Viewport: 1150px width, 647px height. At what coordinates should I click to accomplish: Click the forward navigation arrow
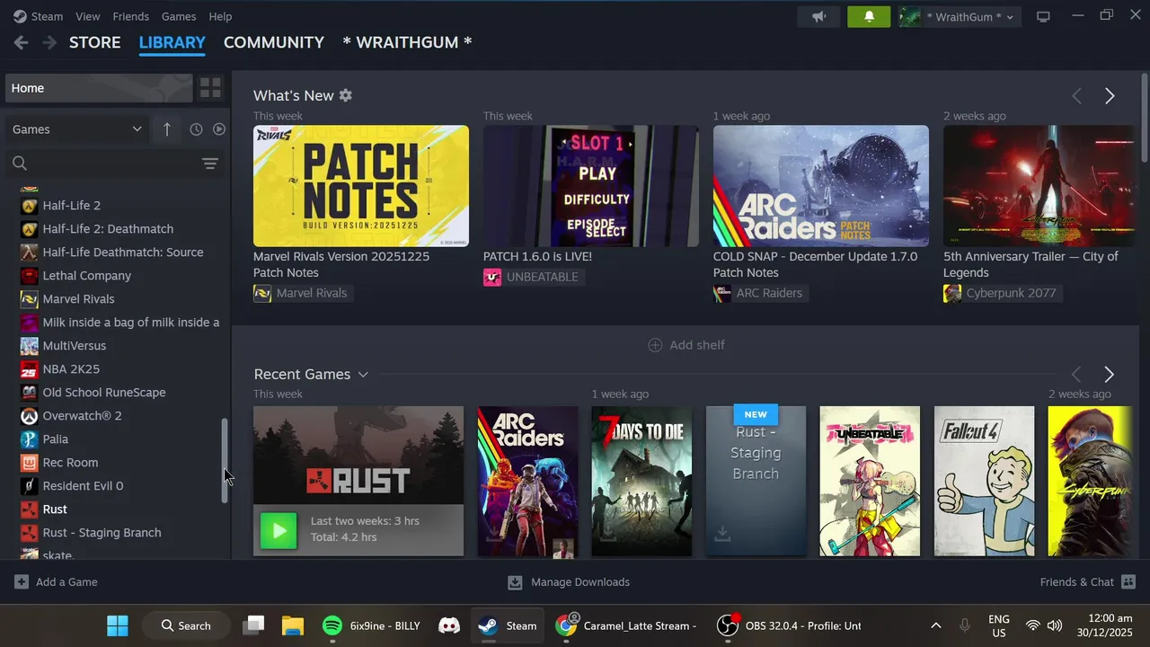pyautogui.click(x=49, y=42)
